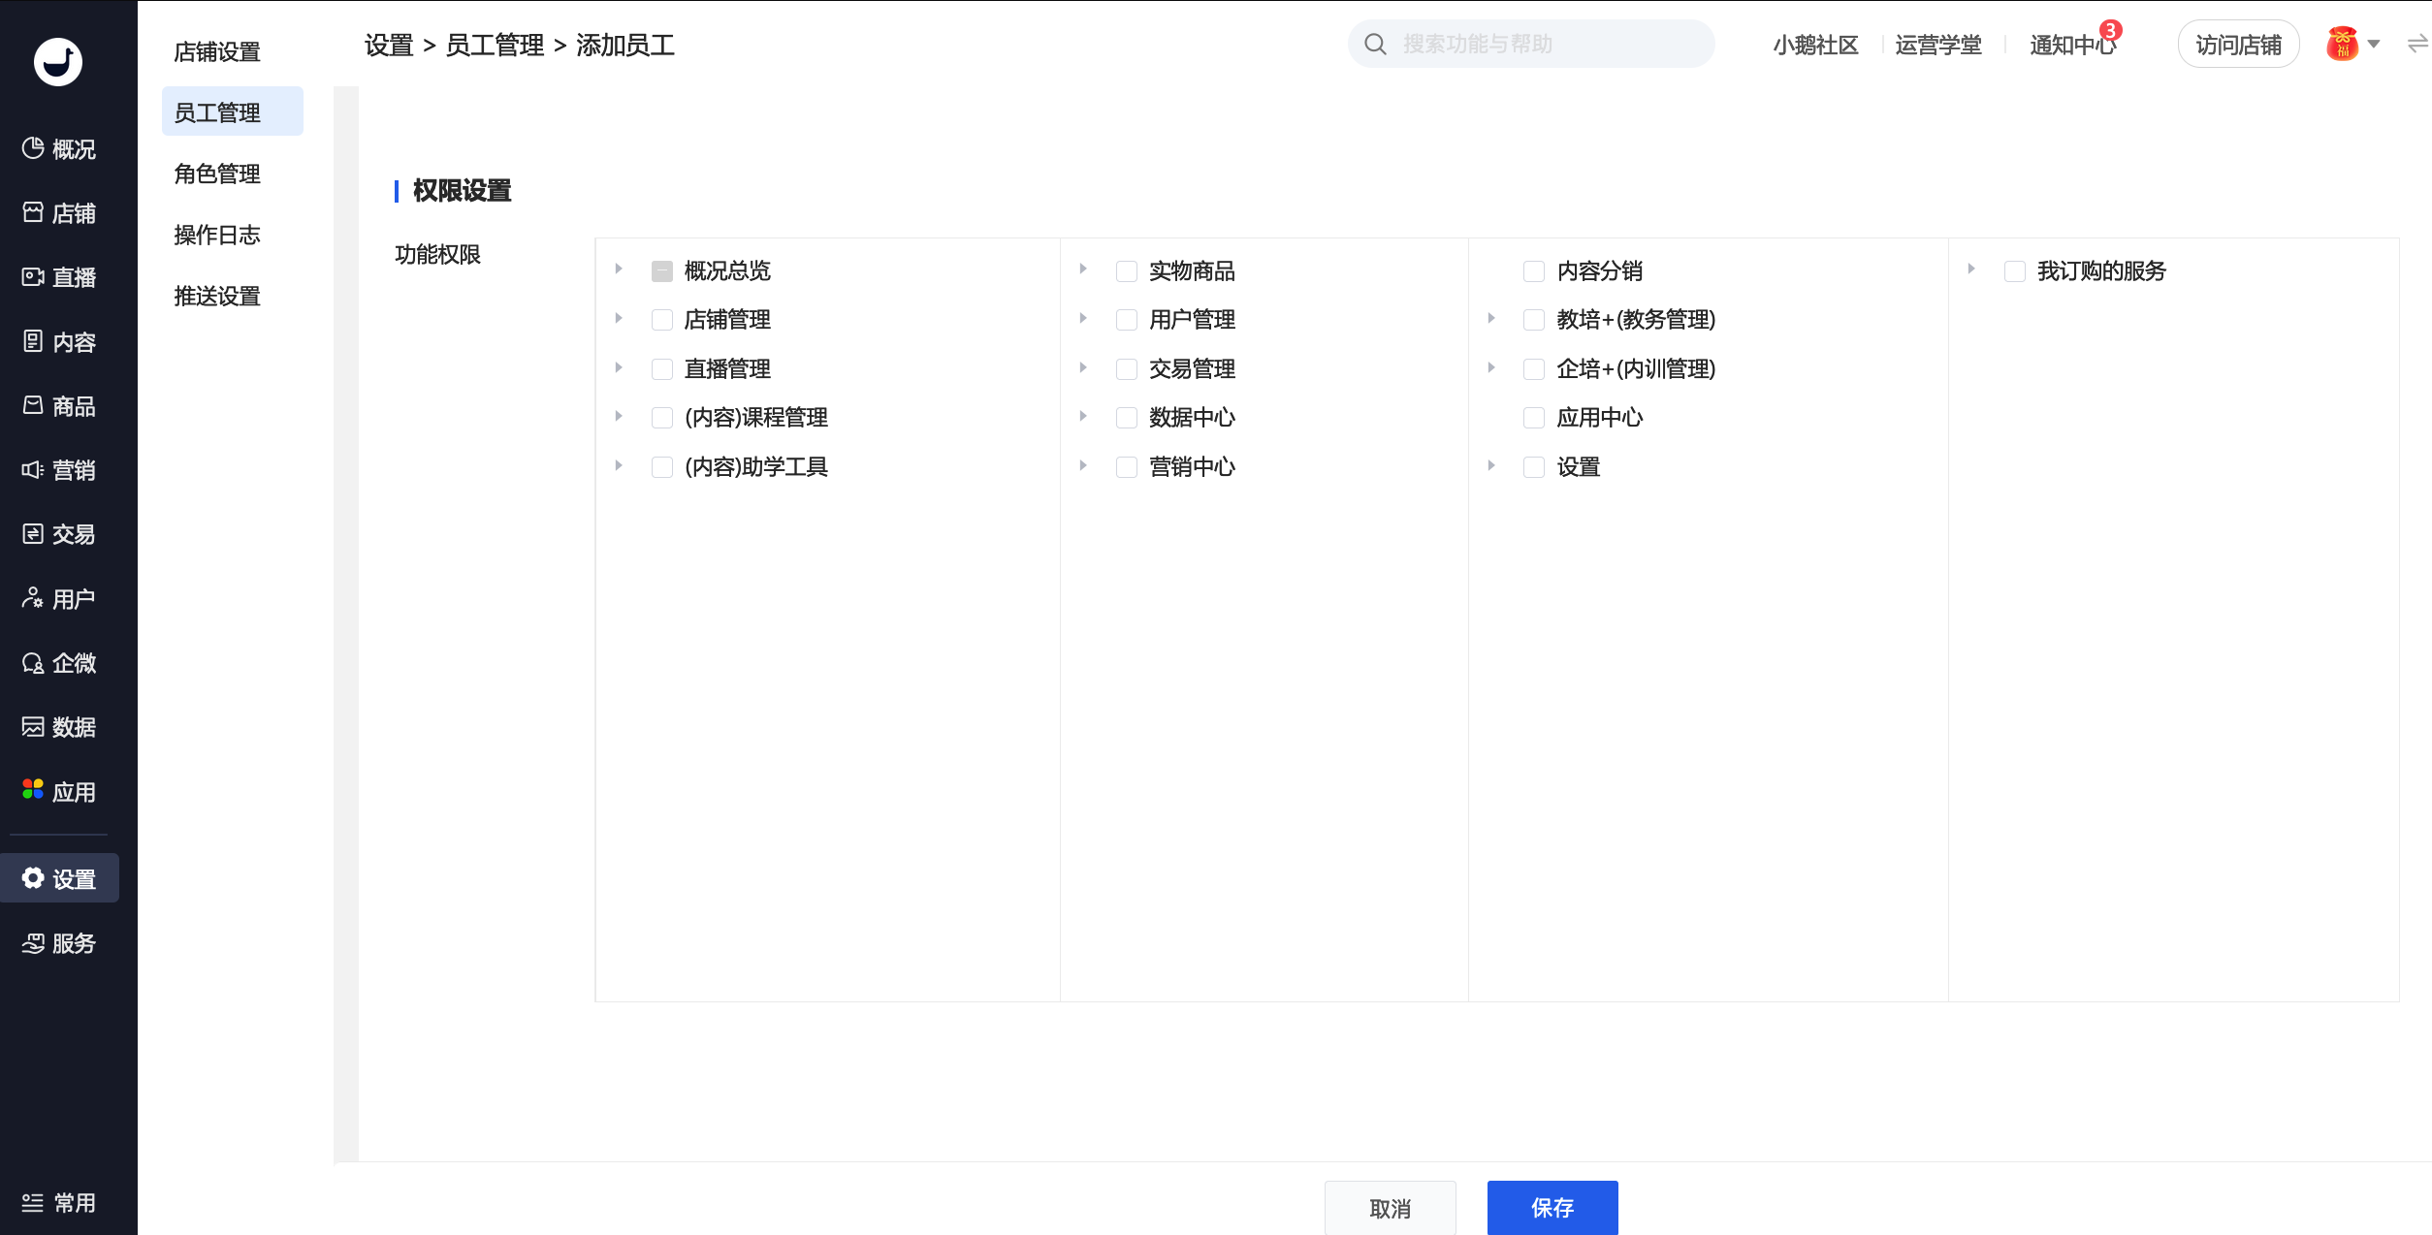
Task: Expand 企培+(内训管理) arrow
Action: [1490, 367]
